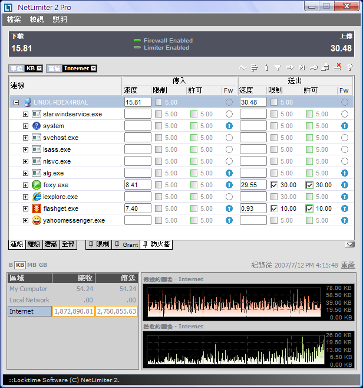Enable outgoing limit checkbox for iexplore.exe
This screenshot has width=363, height=388.
(274, 197)
